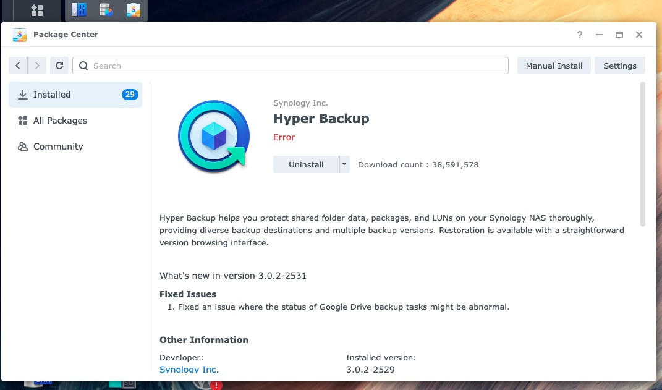The width and height of the screenshot is (662, 390).
Task: Open the DSM Main Menu grid icon
Action: pos(37,11)
